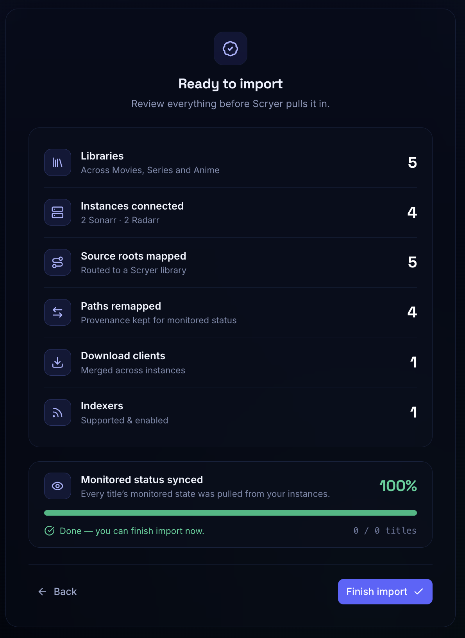This screenshot has width=465, height=638.
Task: Click the Libraries count number 5
Action: point(412,163)
